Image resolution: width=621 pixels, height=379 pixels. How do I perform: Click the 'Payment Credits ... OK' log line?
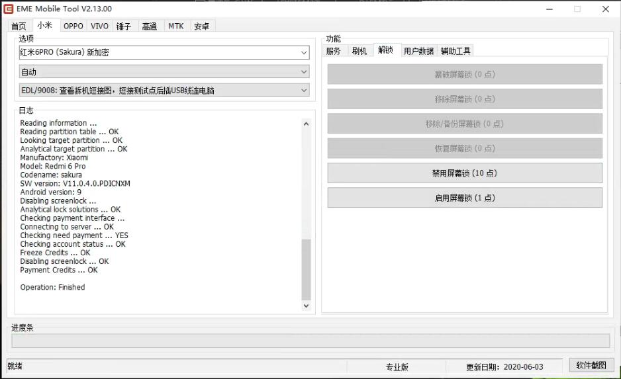click(59, 270)
